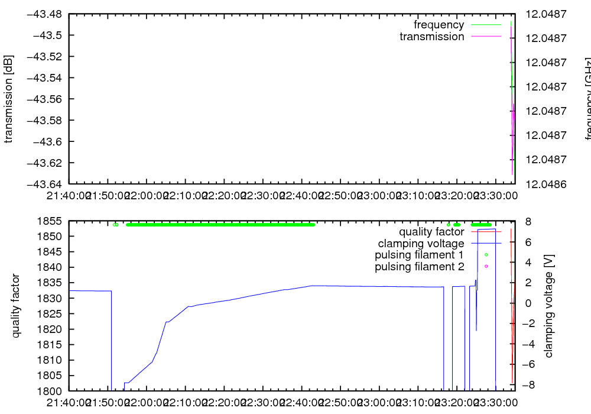Click the pulsing filament 1 legend marker
The image size is (591, 414).
click(x=486, y=255)
